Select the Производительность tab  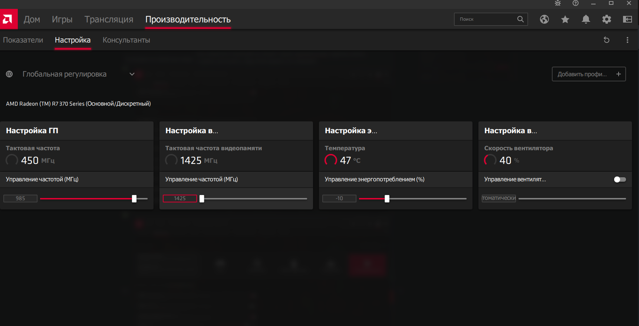point(188,19)
